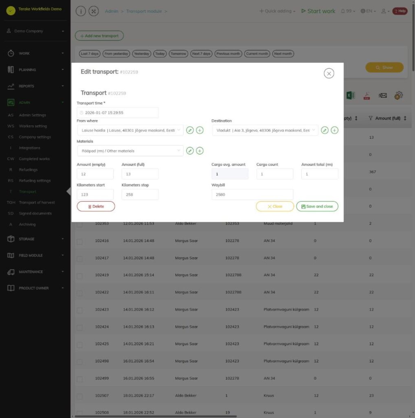Screen dimensions: 415x418
Task: Expand the PLANNING sidebar section
Action: point(35,69)
